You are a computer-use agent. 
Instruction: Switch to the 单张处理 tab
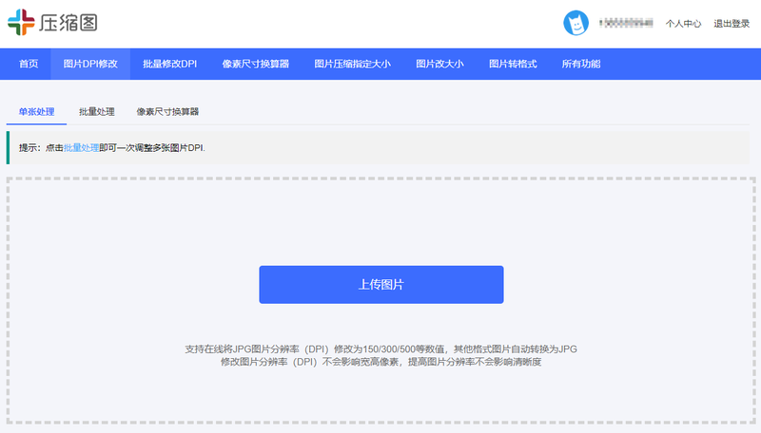tap(36, 112)
